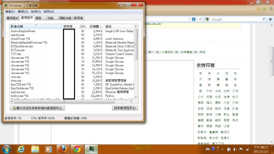Click the process list vertical scrollbar thumb
The height and width of the screenshot is (154, 274).
[136, 44]
